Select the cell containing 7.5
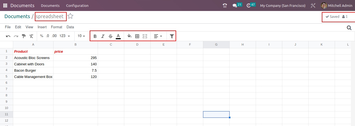The height and width of the screenshot is (126, 355). [75, 70]
